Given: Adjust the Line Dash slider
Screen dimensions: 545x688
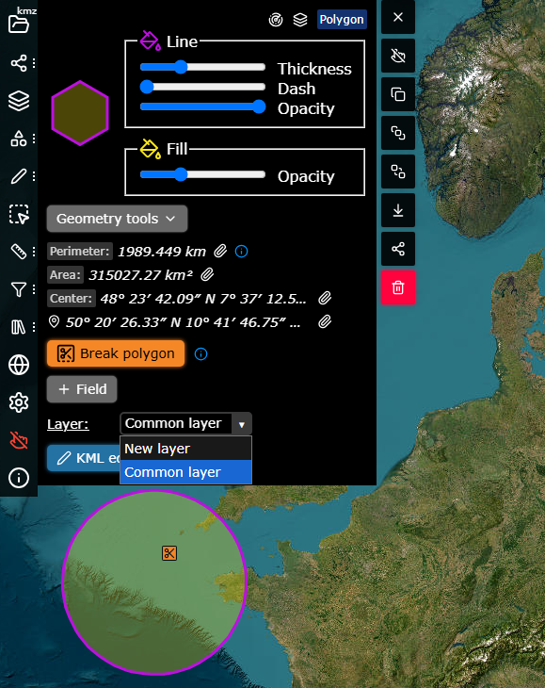Looking at the screenshot, I should [202, 87].
